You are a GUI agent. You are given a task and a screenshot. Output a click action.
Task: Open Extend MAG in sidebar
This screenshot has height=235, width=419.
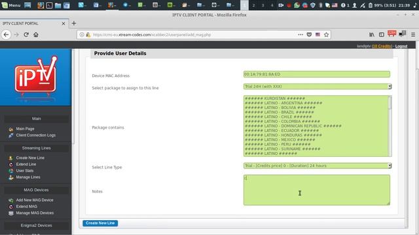click(27, 206)
